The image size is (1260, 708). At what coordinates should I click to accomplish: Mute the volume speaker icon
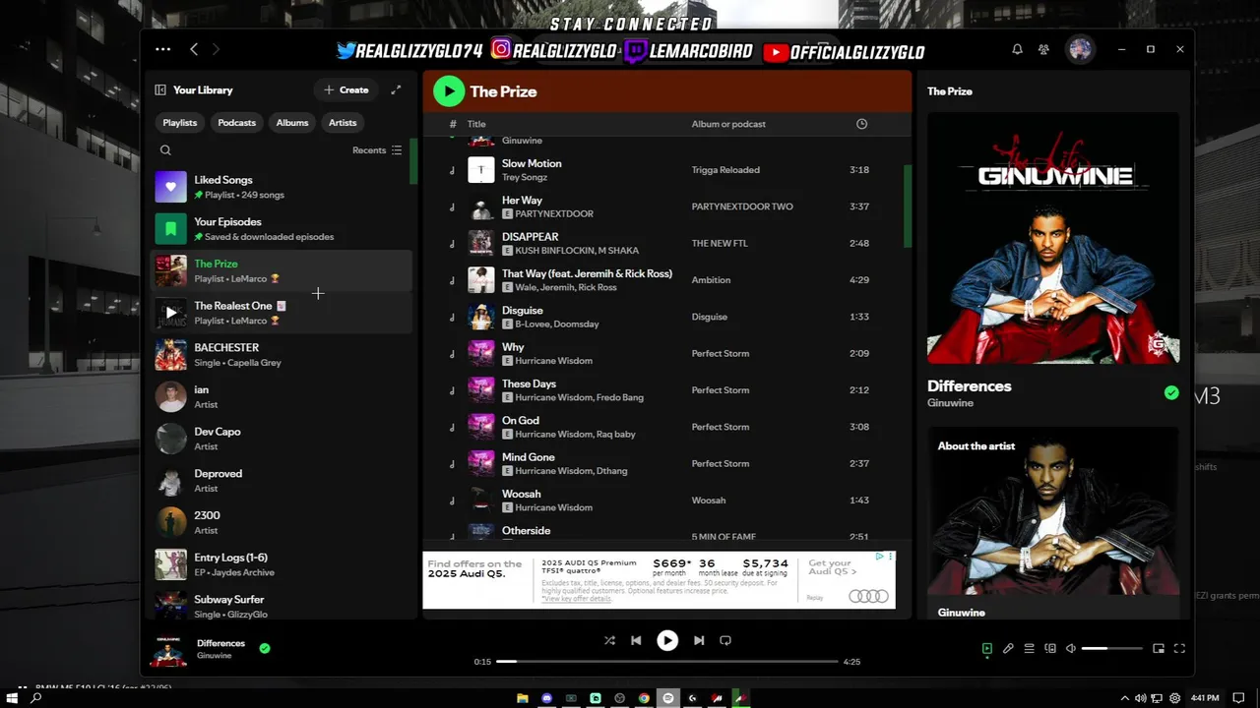[1071, 649]
